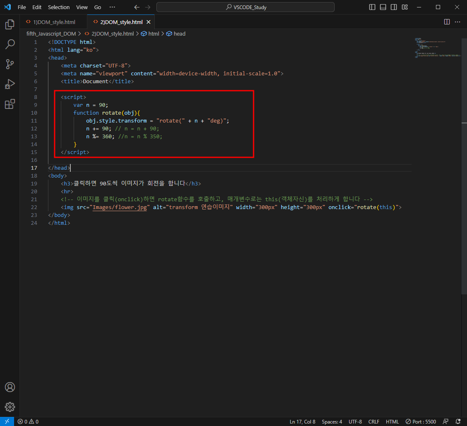The width and height of the screenshot is (467, 426).
Task: Click Ln 17, Col 8 go-to-line button
Action: point(302,421)
